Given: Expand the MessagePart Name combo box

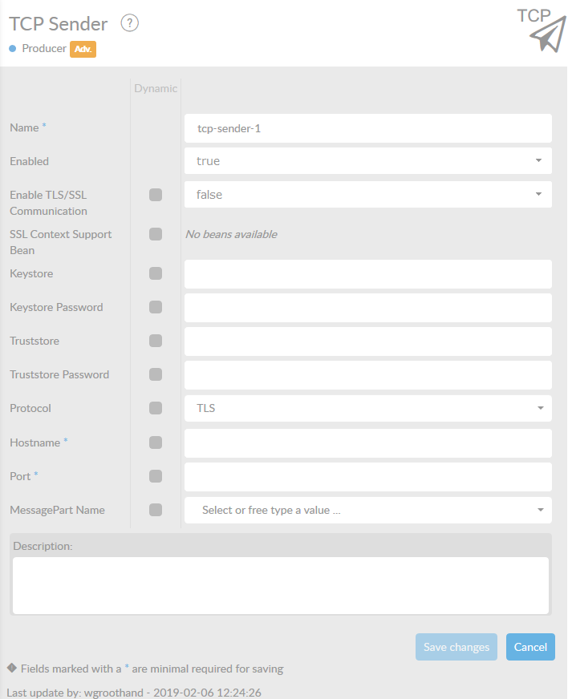Looking at the screenshot, I should [x=367, y=510].
